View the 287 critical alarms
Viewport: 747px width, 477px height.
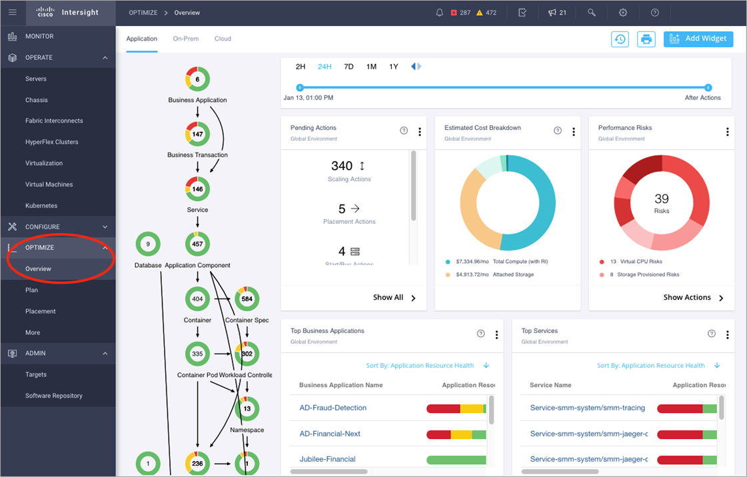pos(460,13)
